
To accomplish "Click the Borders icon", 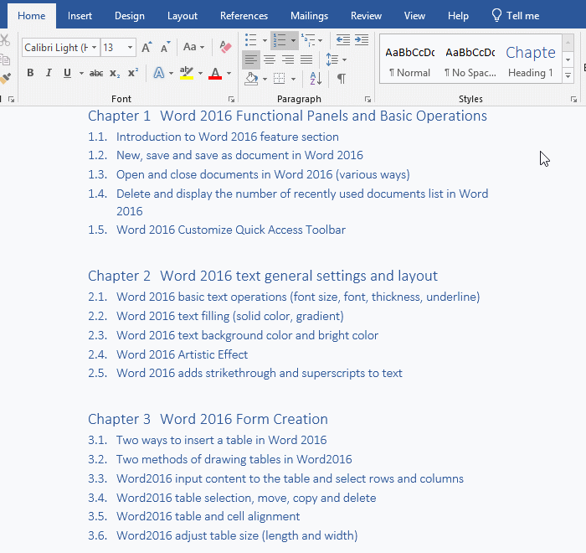I will pos(279,79).
